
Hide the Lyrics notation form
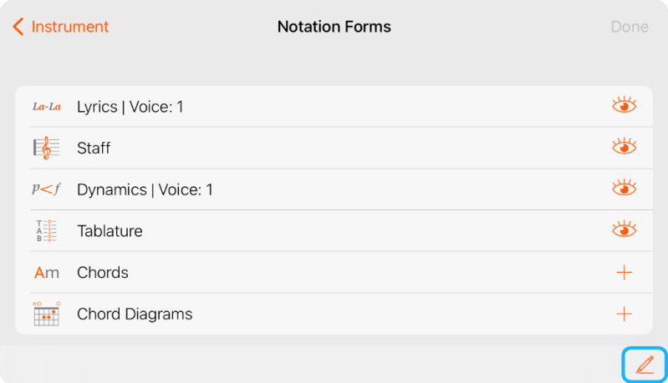pyautogui.click(x=624, y=106)
